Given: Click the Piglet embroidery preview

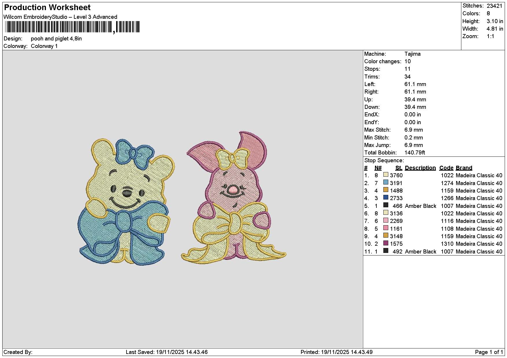Looking at the screenshot, I should [x=233, y=197].
